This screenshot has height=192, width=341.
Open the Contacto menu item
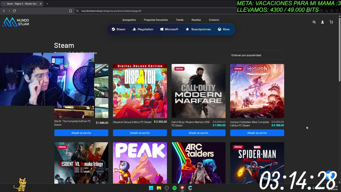pos(214,20)
